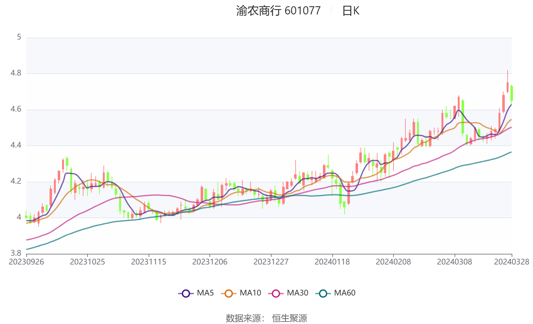Screen dimensions: 533x324
Task: Click the 20231206 x-axis date label
Action: [210, 262]
